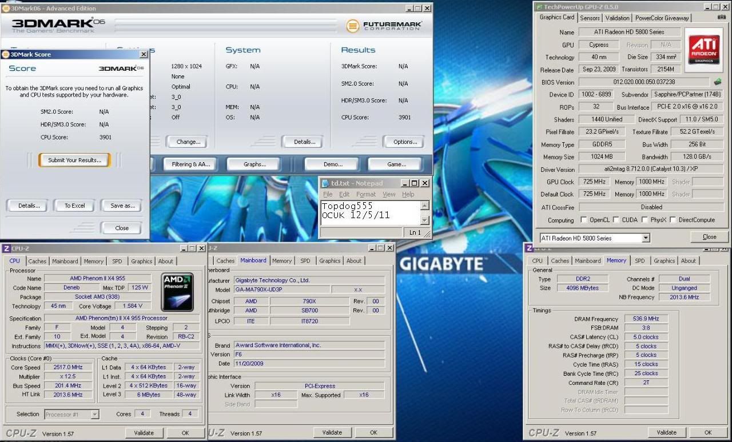Click the Details button under System
Image resolution: width=732 pixels, height=442 pixels.
coord(304,142)
